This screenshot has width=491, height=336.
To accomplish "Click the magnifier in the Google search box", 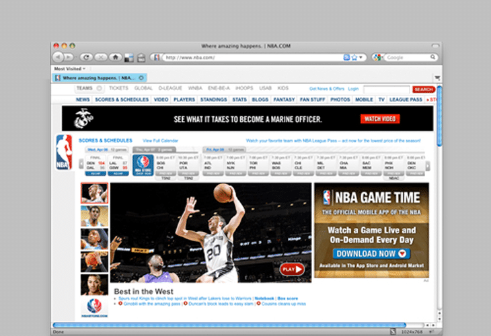I will coord(432,57).
